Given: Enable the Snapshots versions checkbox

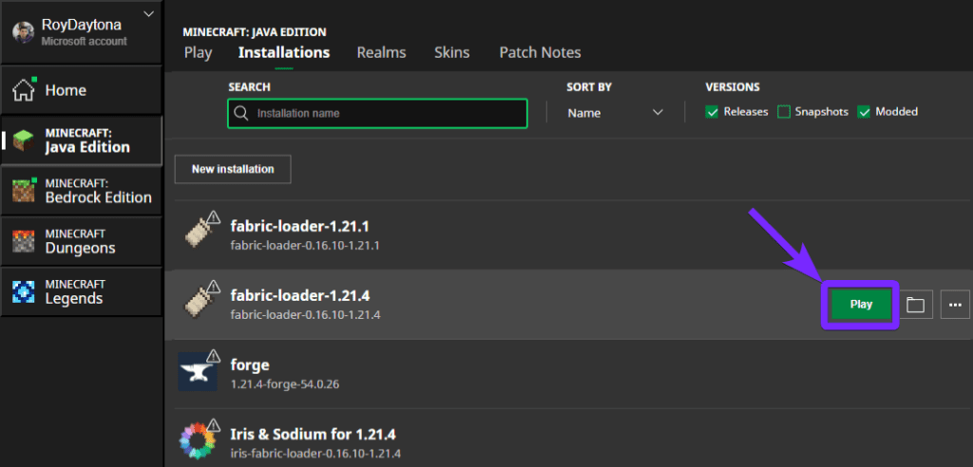Looking at the screenshot, I should [x=784, y=112].
